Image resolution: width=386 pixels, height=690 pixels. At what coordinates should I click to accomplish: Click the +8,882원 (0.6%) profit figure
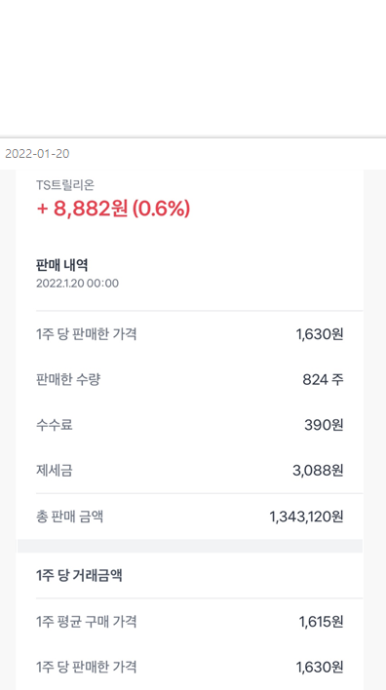(x=113, y=209)
